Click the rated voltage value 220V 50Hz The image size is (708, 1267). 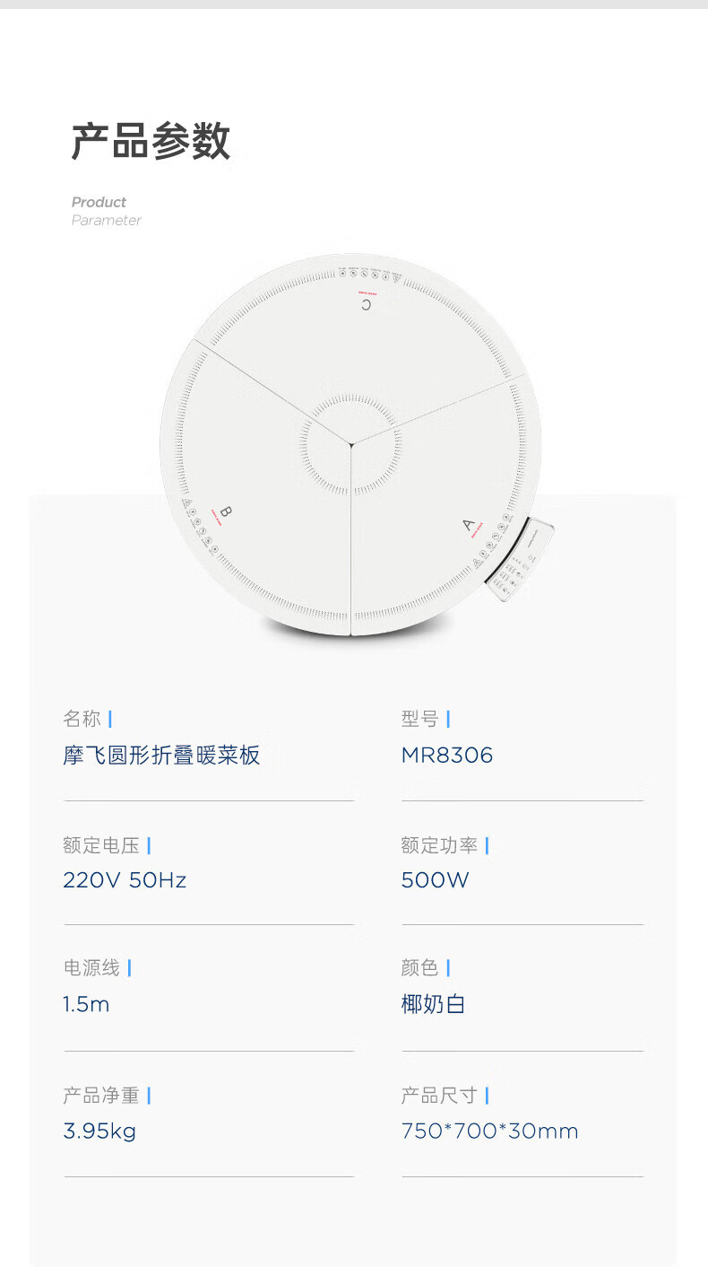(125, 880)
